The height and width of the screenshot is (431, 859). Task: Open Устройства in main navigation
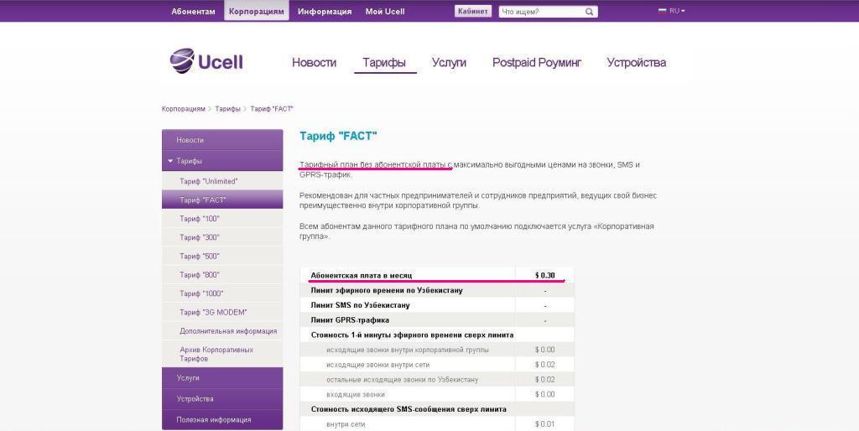tap(636, 62)
